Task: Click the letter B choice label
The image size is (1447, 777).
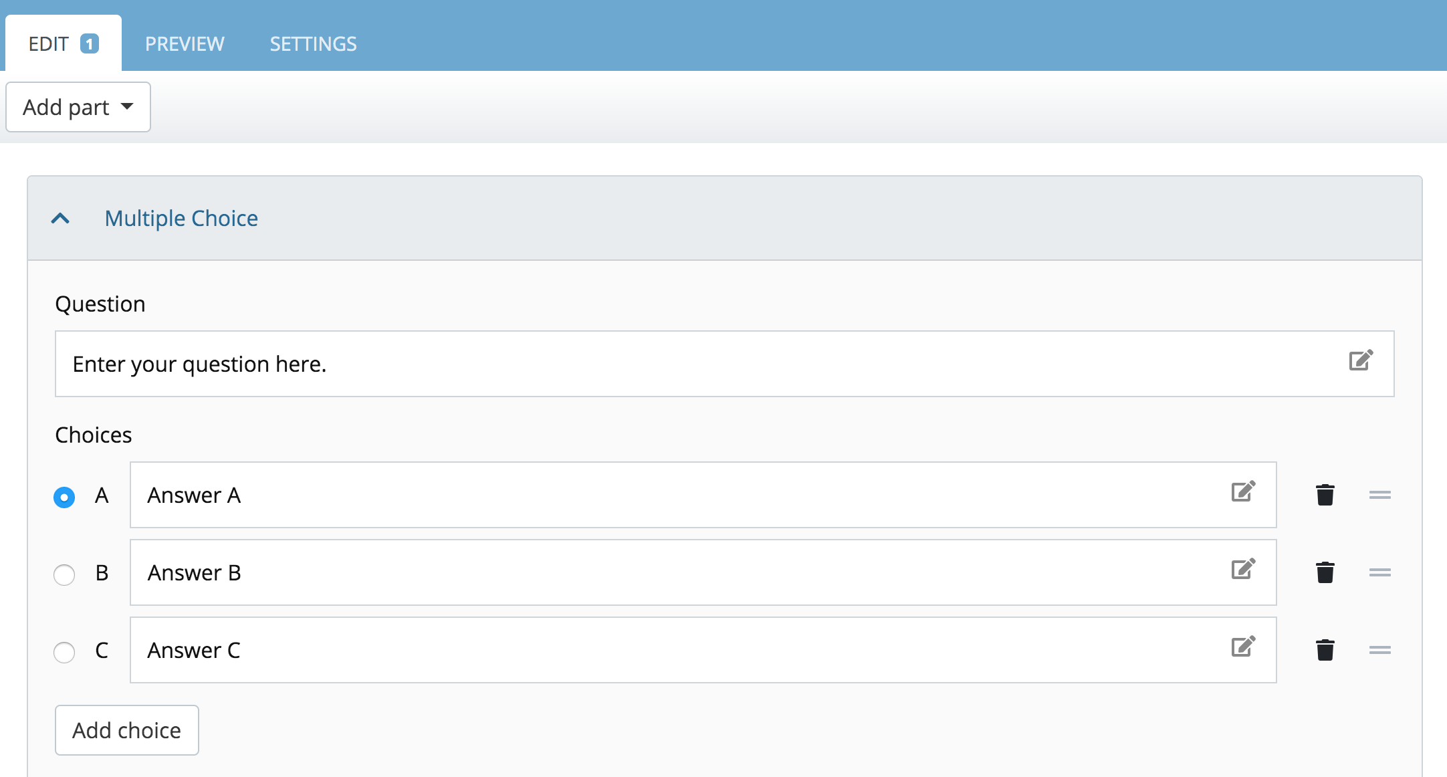Action: pos(102,573)
